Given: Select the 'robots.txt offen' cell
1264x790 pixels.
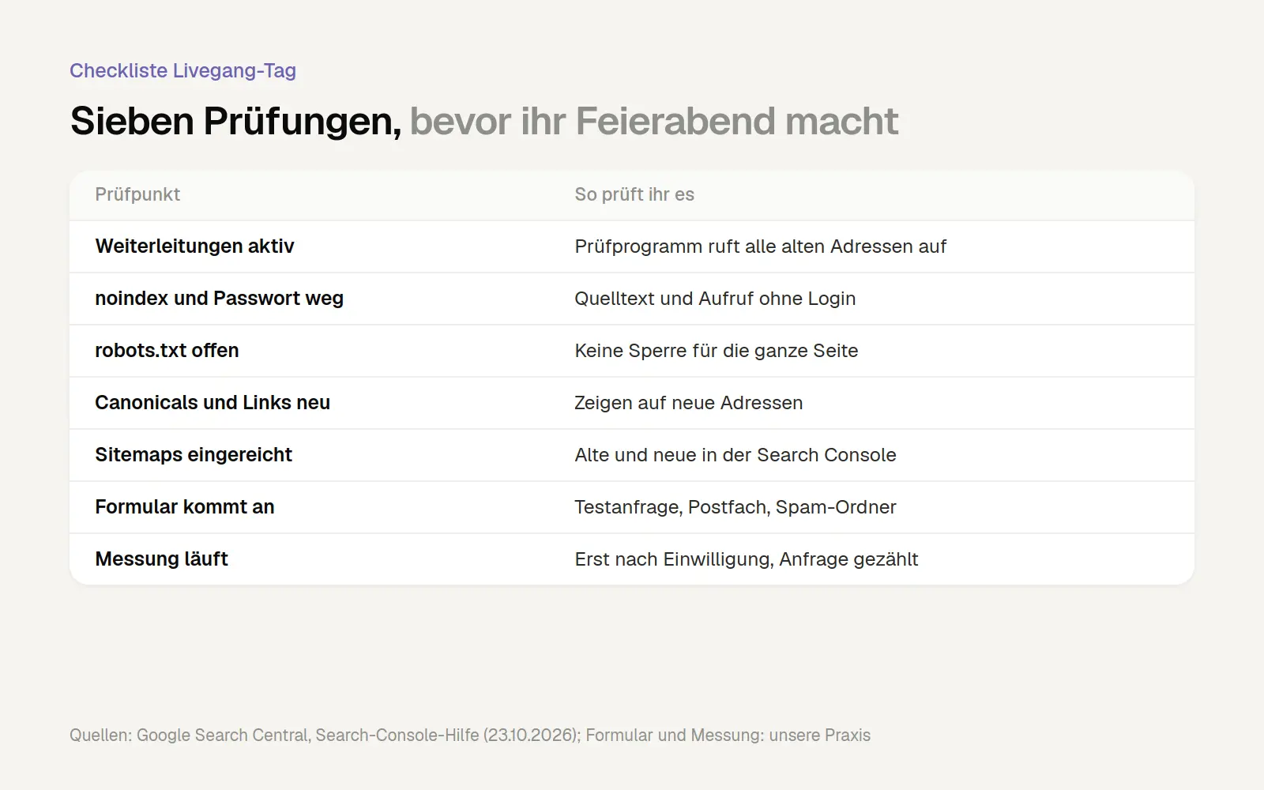Looking at the screenshot, I should click(x=167, y=351).
